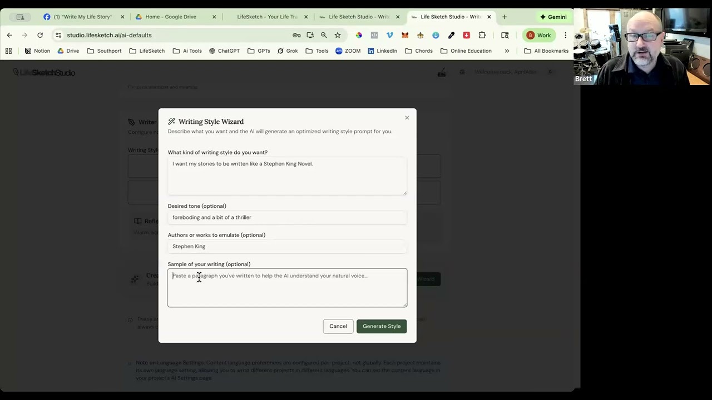
Task: Open the ChatGPT bookmark
Action: (224, 51)
